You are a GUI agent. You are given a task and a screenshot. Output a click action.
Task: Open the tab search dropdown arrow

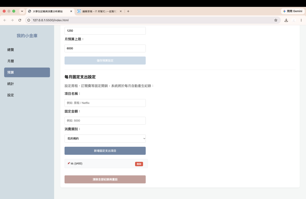(x=22, y=11)
